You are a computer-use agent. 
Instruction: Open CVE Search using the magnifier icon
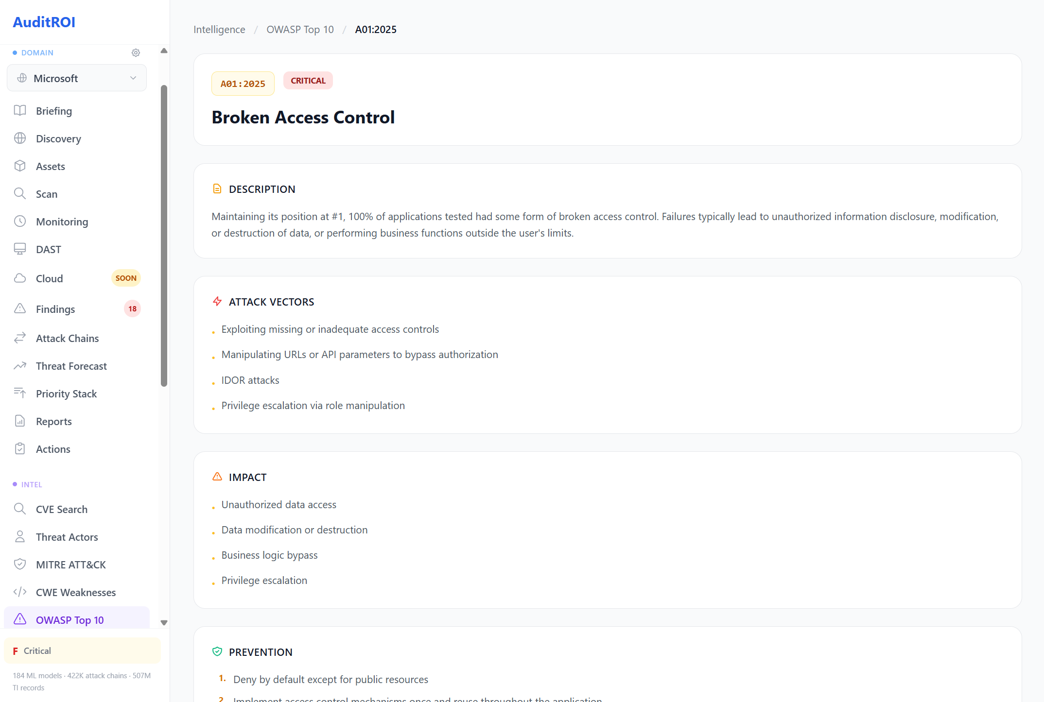[x=20, y=509]
